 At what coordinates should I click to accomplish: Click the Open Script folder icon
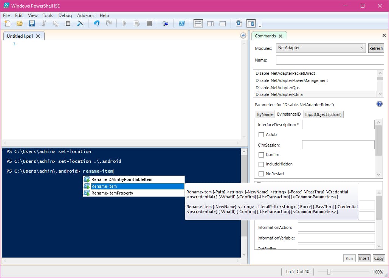click(x=19, y=23)
